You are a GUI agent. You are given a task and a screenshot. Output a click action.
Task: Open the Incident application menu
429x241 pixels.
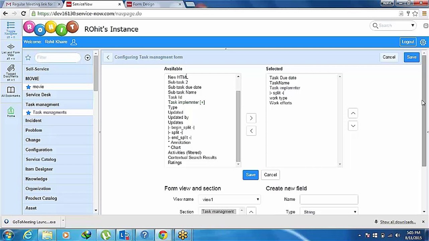coord(33,120)
